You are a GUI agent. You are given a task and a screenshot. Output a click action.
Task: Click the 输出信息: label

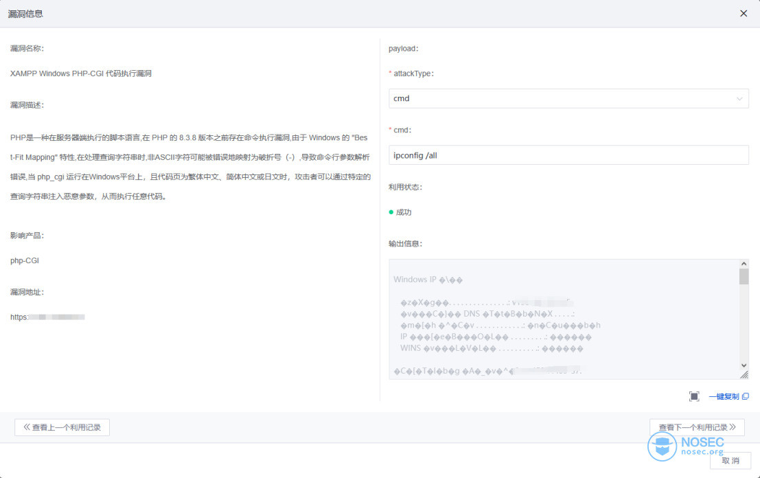(x=405, y=244)
